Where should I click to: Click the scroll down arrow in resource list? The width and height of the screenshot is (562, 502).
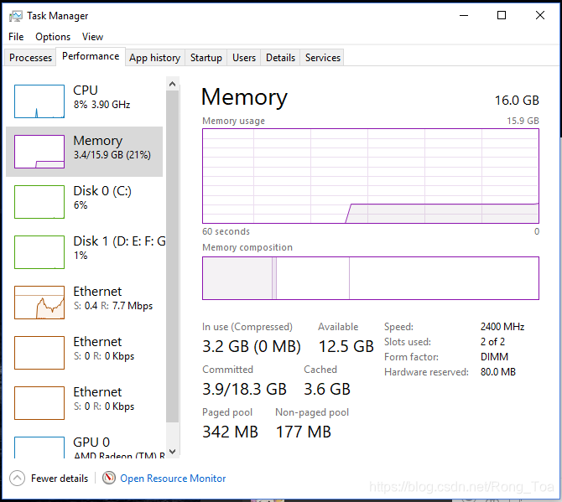pyautogui.click(x=173, y=451)
